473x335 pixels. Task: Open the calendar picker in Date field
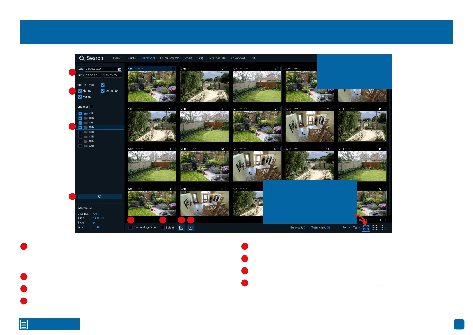(x=120, y=69)
